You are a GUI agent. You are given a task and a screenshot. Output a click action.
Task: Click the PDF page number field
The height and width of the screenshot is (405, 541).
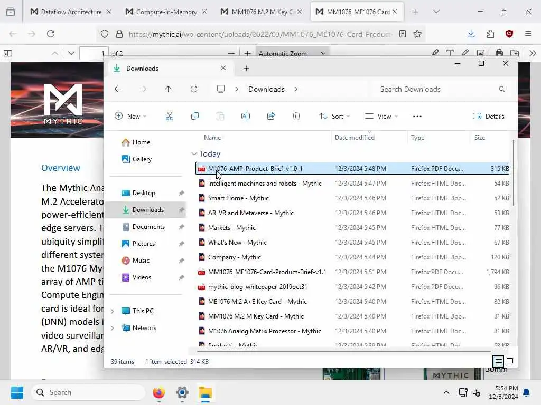[94, 53]
